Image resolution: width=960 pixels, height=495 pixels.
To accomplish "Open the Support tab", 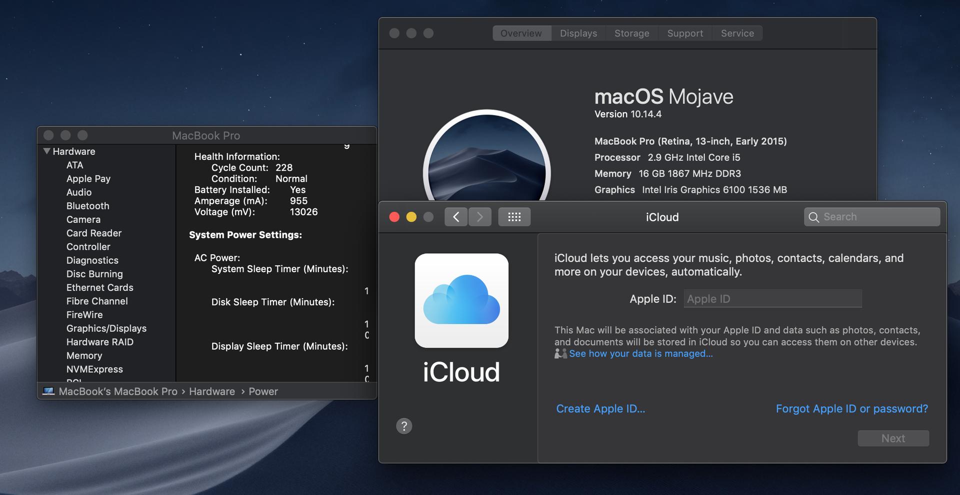I will 685,33.
